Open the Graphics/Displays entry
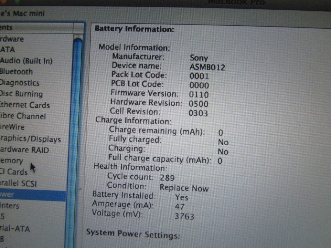The image size is (331, 248). point(30,139)
